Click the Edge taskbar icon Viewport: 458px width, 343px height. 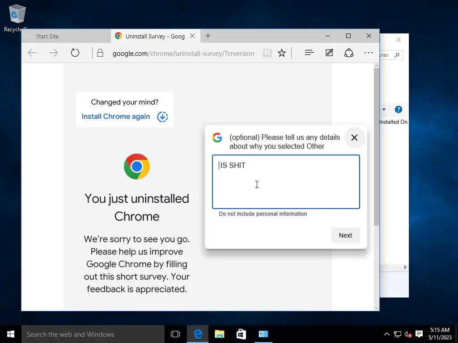pyautogui.click(x=198, y=334)
